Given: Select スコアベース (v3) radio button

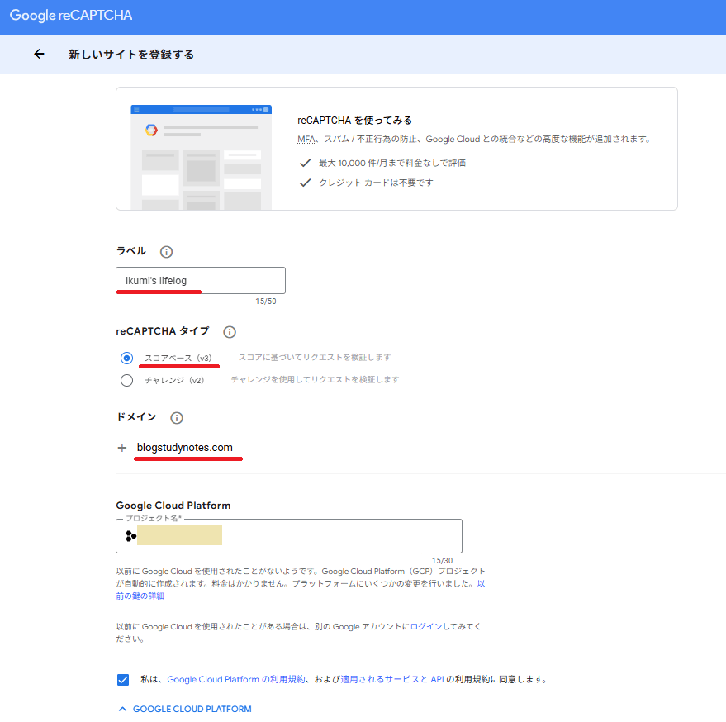Looking at the screenshot, I should point(126,358).
